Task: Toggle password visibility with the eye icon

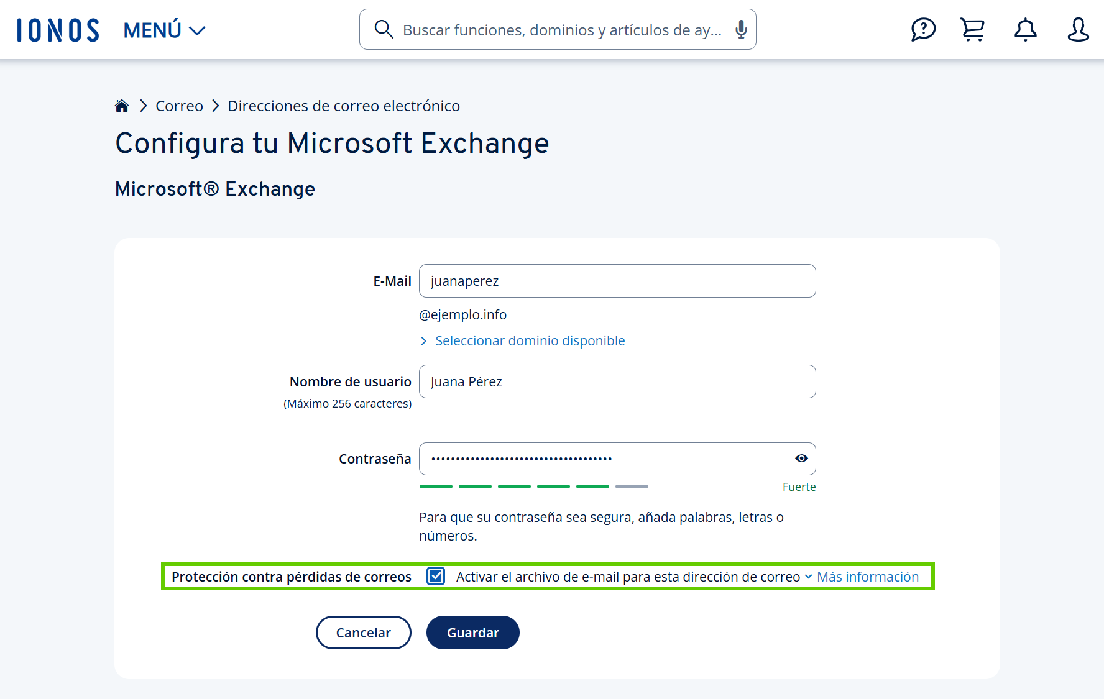Action: pyautogui.click(x=801, y=459)
